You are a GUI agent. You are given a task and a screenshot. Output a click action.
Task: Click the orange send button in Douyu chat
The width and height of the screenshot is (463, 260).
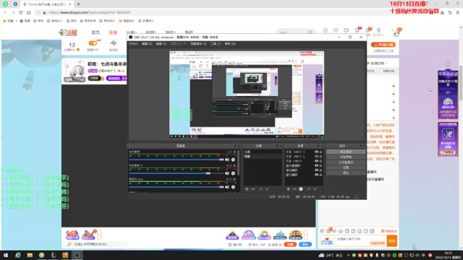(x=392, y=241)
